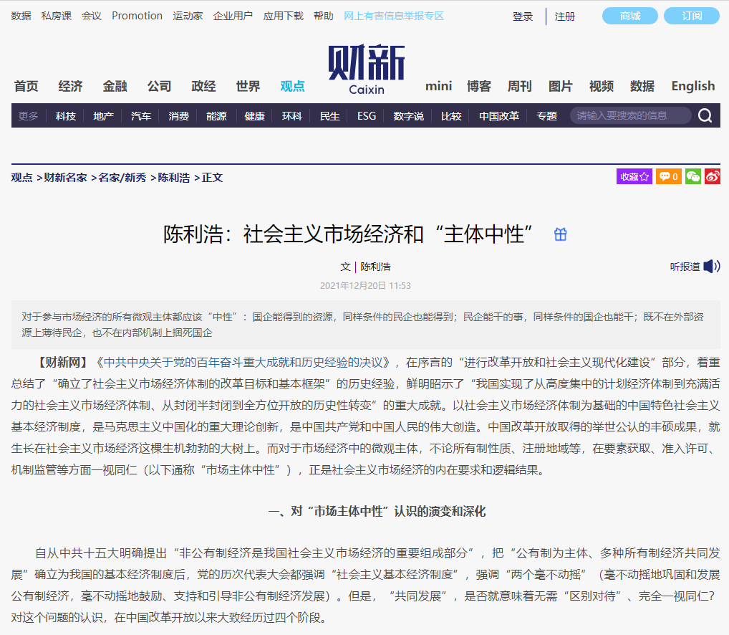Share article via Weibo icon

pos(712,176)
